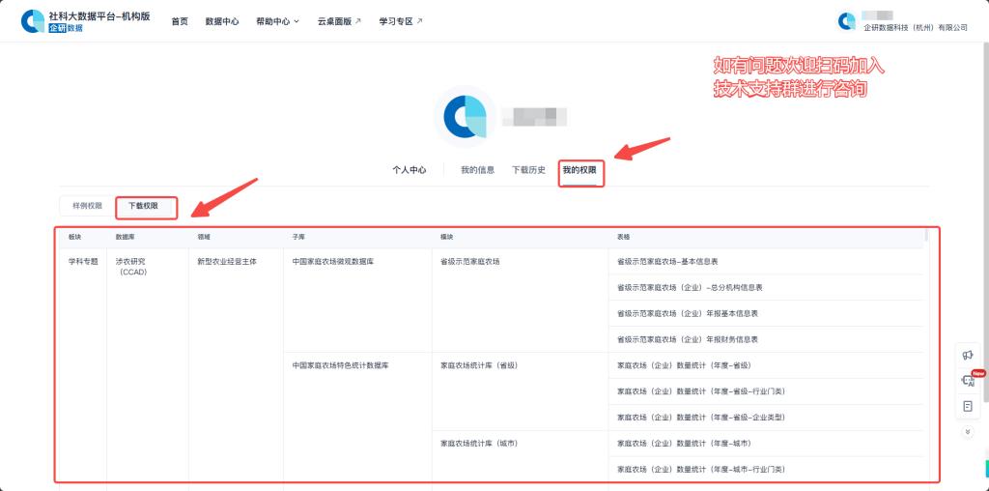Select the 我的权限 tab
Viewport: 989px width, 491px height.
point(580,170)
